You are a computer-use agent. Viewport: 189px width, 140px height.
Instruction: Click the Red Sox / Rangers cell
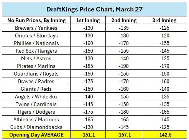(x=36, y=51)
